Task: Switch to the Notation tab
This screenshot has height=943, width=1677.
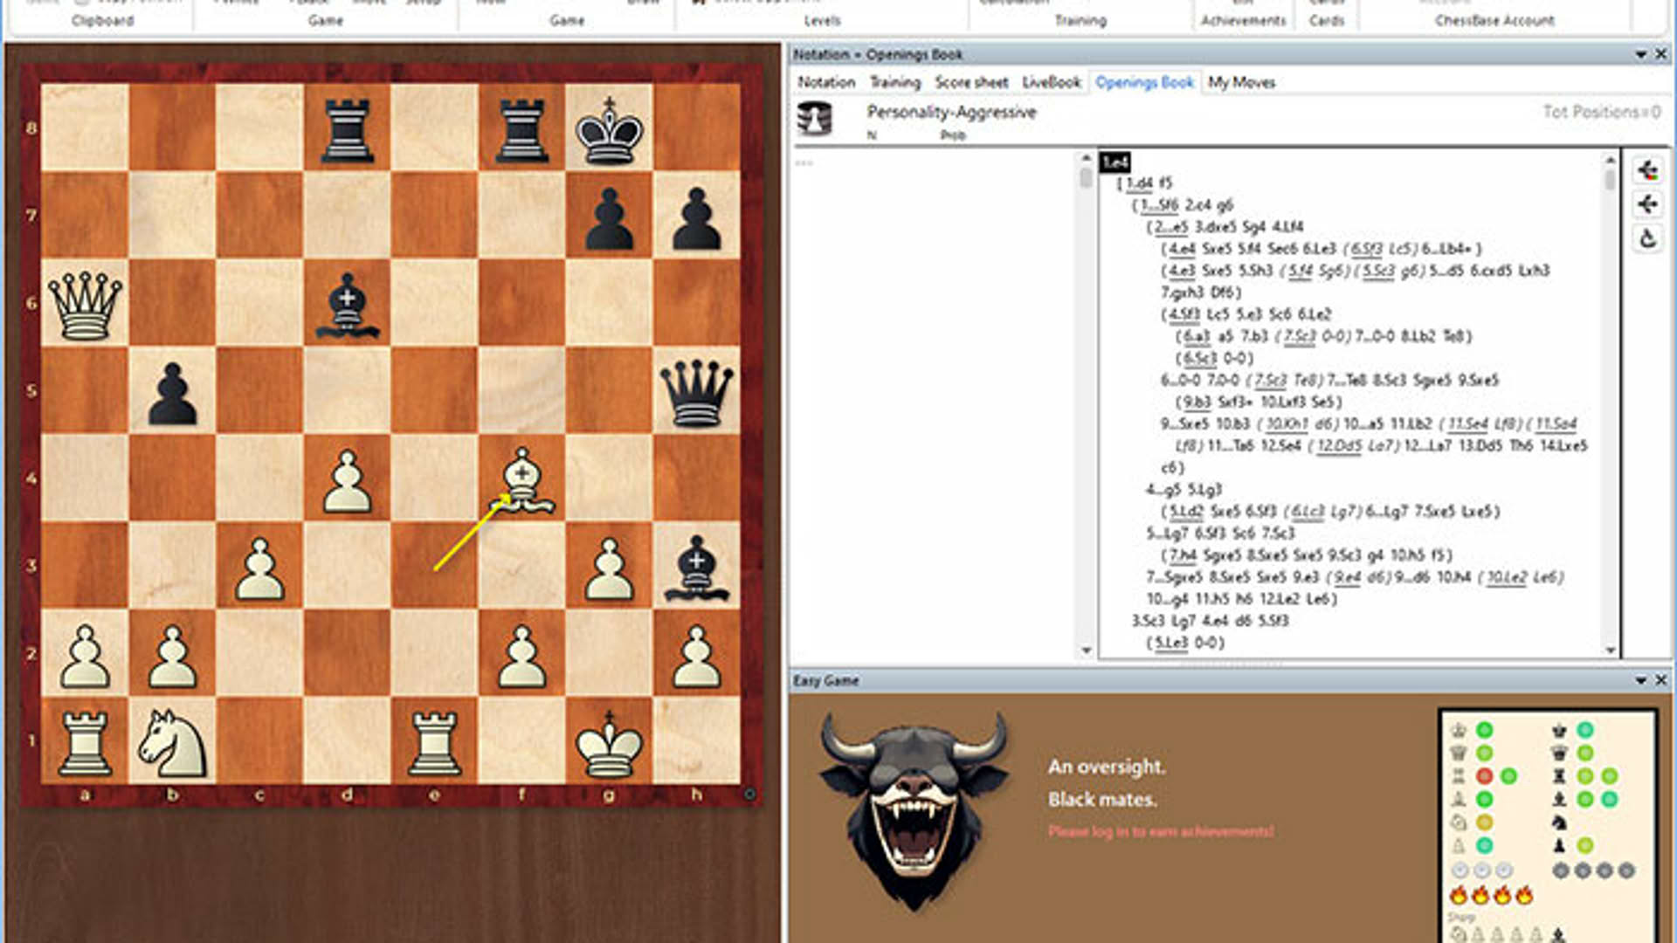Action: click(x=826, y=82)
